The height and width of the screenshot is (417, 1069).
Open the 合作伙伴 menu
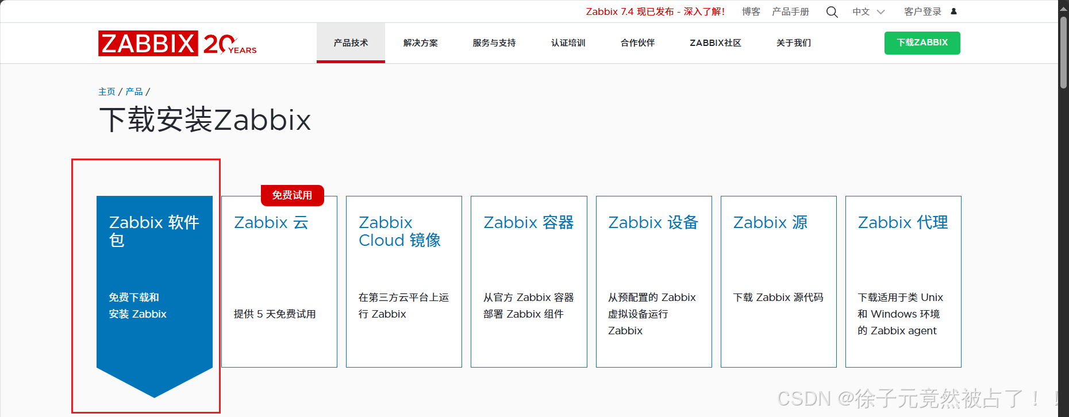637,43
